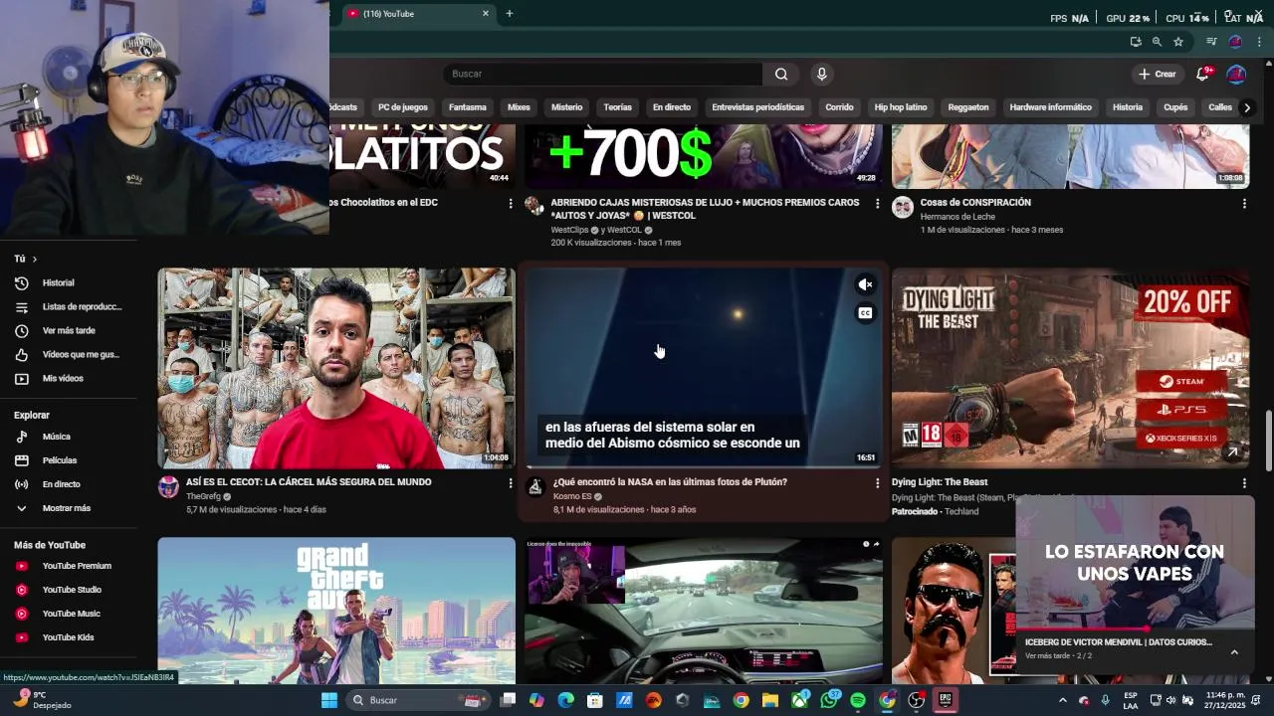Open the Dying Light ad thumbnail

pyautogui.click(x=1070, y=368)
